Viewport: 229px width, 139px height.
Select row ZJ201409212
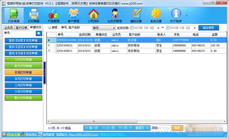click(137, 45)
